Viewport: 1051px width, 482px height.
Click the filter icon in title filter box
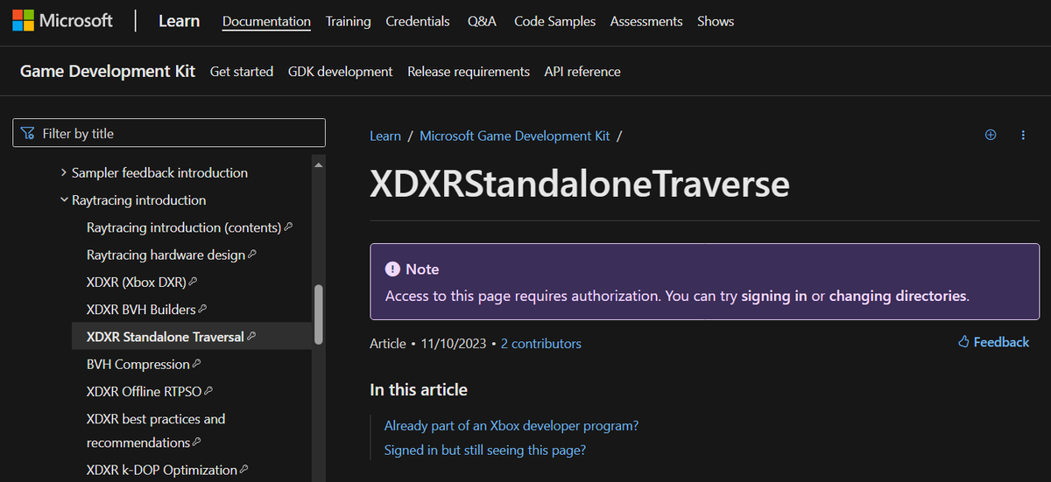point(28,134)
